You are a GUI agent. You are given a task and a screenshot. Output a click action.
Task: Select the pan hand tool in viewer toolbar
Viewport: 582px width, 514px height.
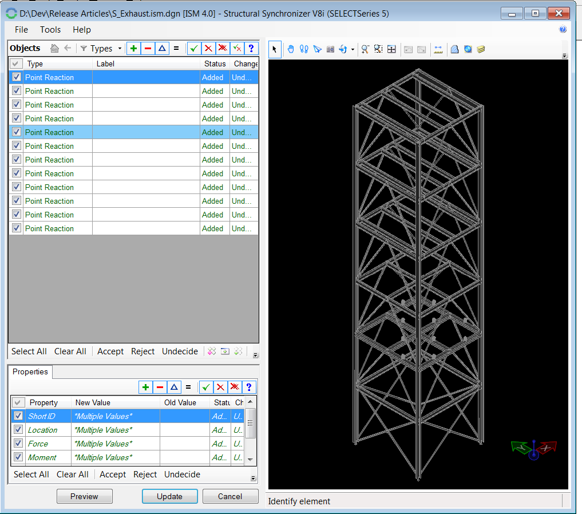[291, 49]
